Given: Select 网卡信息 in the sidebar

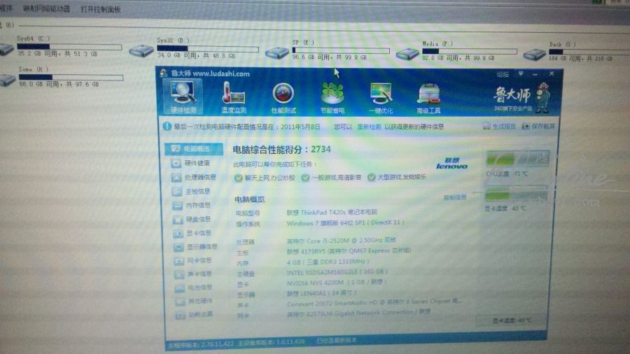Looking at the screenshot, I should pos(194,261).
